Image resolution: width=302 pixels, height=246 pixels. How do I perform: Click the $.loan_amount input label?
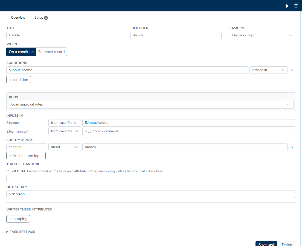[x=17, y=131]
